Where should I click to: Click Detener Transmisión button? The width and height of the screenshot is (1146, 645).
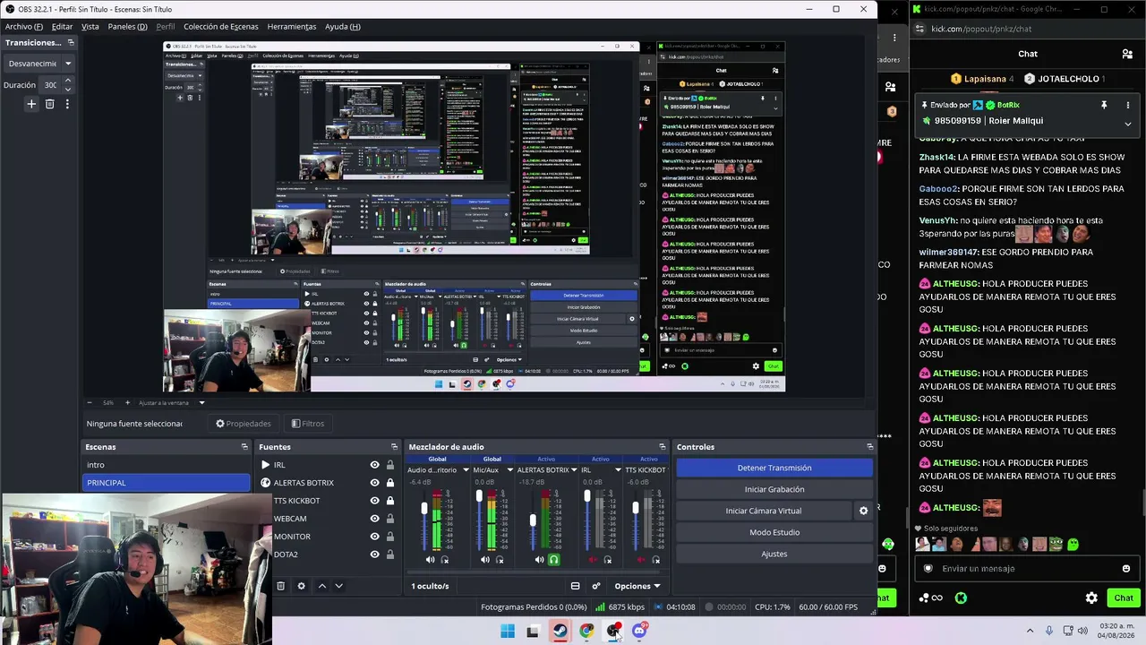pyautogui.click(x=774, y=468)
